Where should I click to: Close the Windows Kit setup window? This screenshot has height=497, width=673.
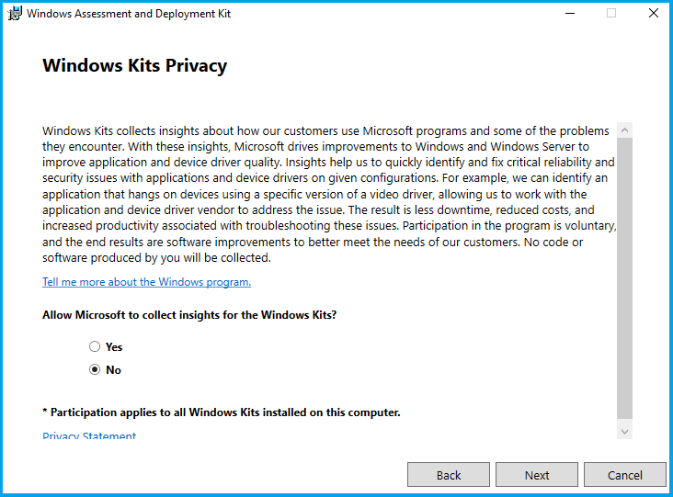coord(653,14)
